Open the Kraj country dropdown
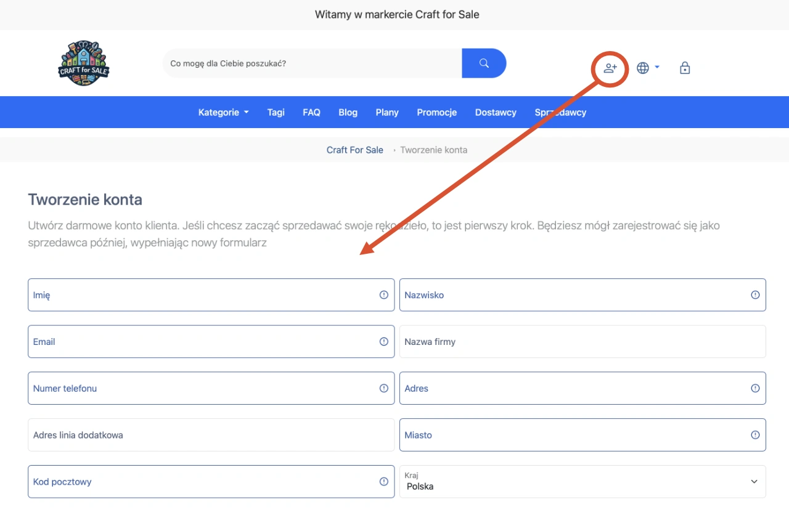The width and height of the screenshot is (789, 510). (x=583, y=482)
